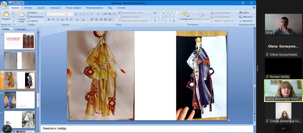The width and height of the screenshot is (303, 133).
Task: Align text left
Action: [x=92, y=20]
